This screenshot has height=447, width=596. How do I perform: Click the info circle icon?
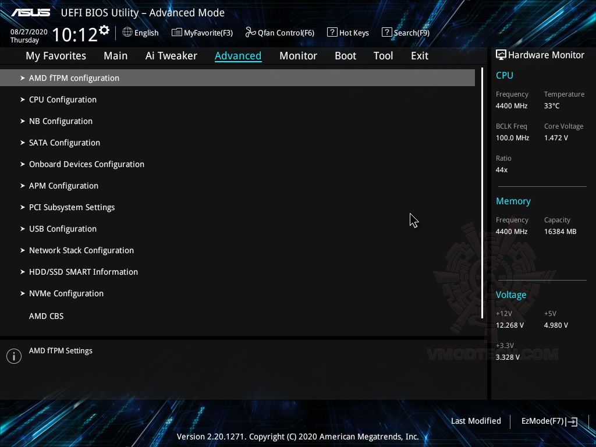14,356
